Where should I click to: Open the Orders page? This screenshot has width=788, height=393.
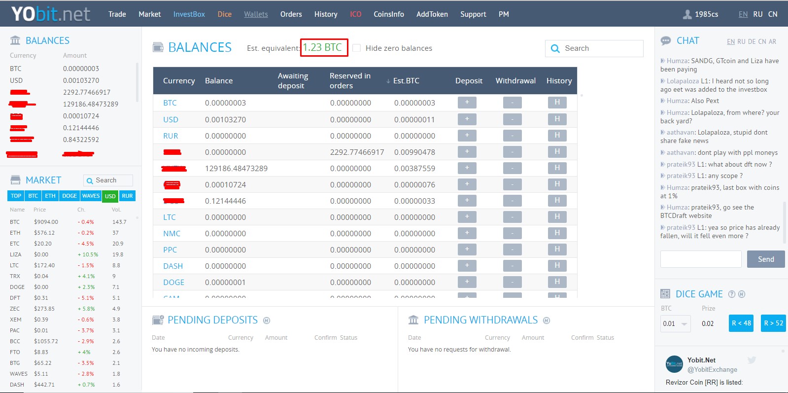tap(291, 14)
